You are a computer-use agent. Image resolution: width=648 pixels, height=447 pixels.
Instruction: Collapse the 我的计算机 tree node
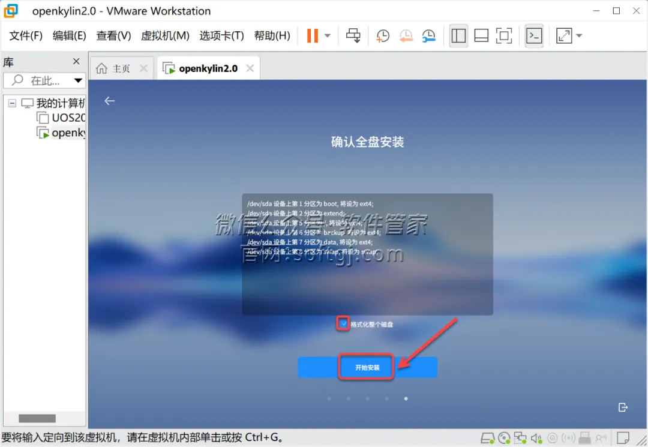pos(12,103)
